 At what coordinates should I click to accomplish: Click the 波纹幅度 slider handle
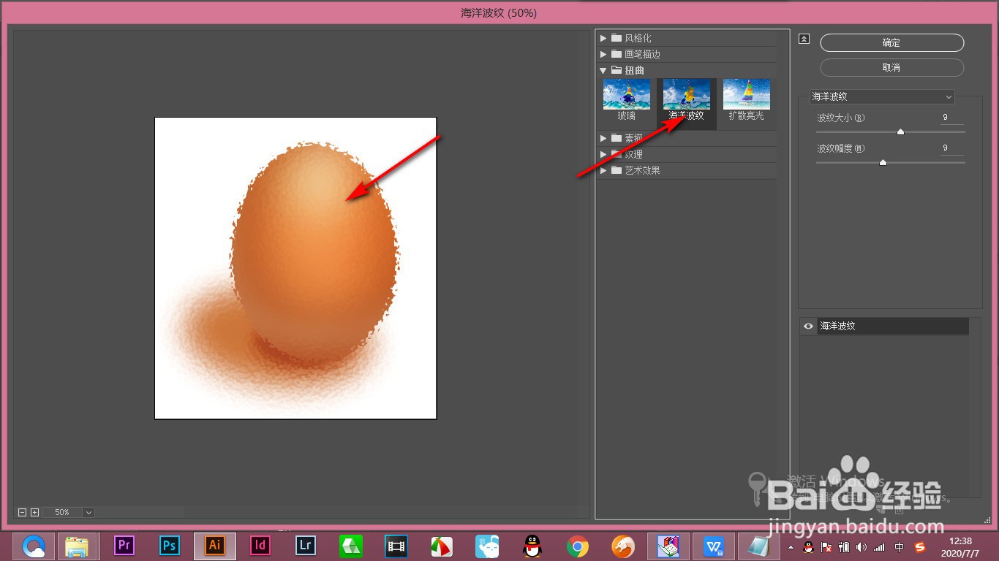(x=883, y=163)
